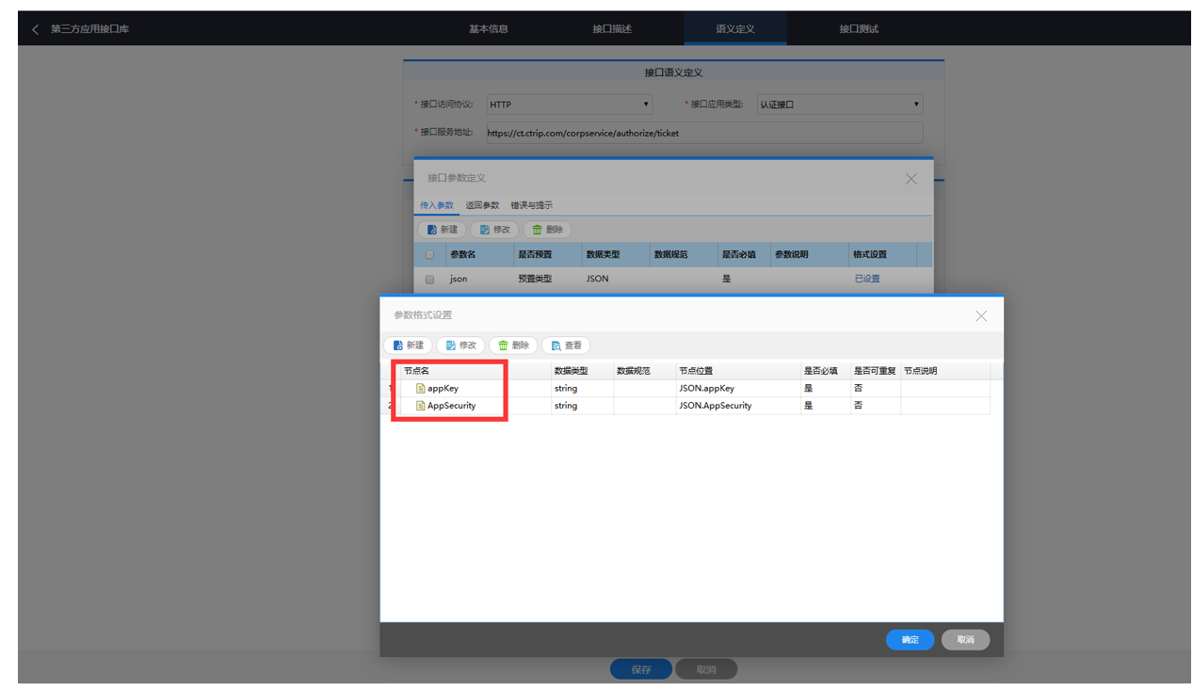Click 新建 in the 参数格式设置 toolbar
1193x691 pixels.
(x=408, y=345)
